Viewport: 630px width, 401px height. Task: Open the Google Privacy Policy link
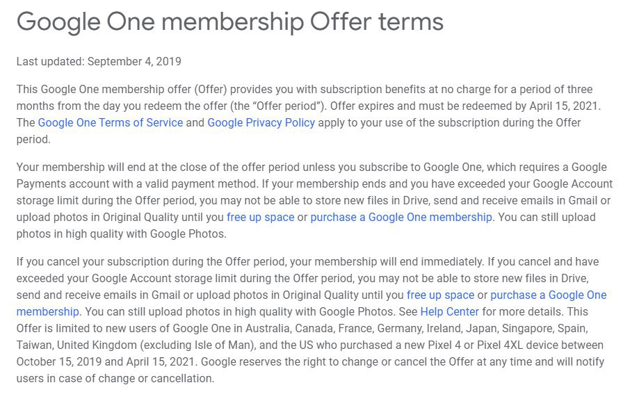pyautogui.click(x=261, y=123)
